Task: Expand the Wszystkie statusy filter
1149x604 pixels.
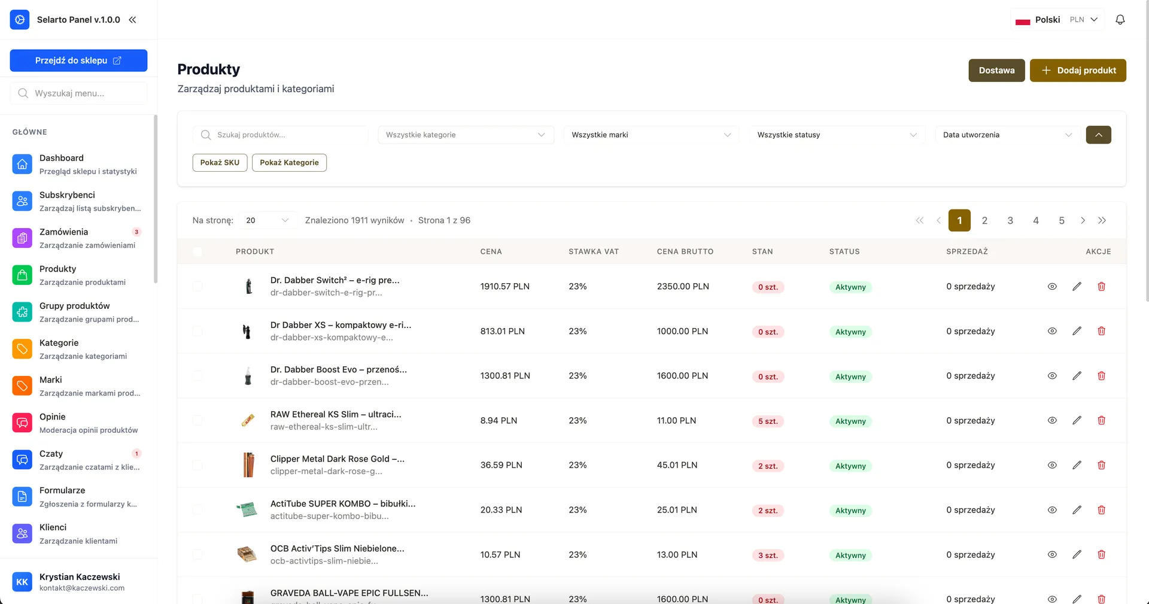Action: click(x=836, y=135)
